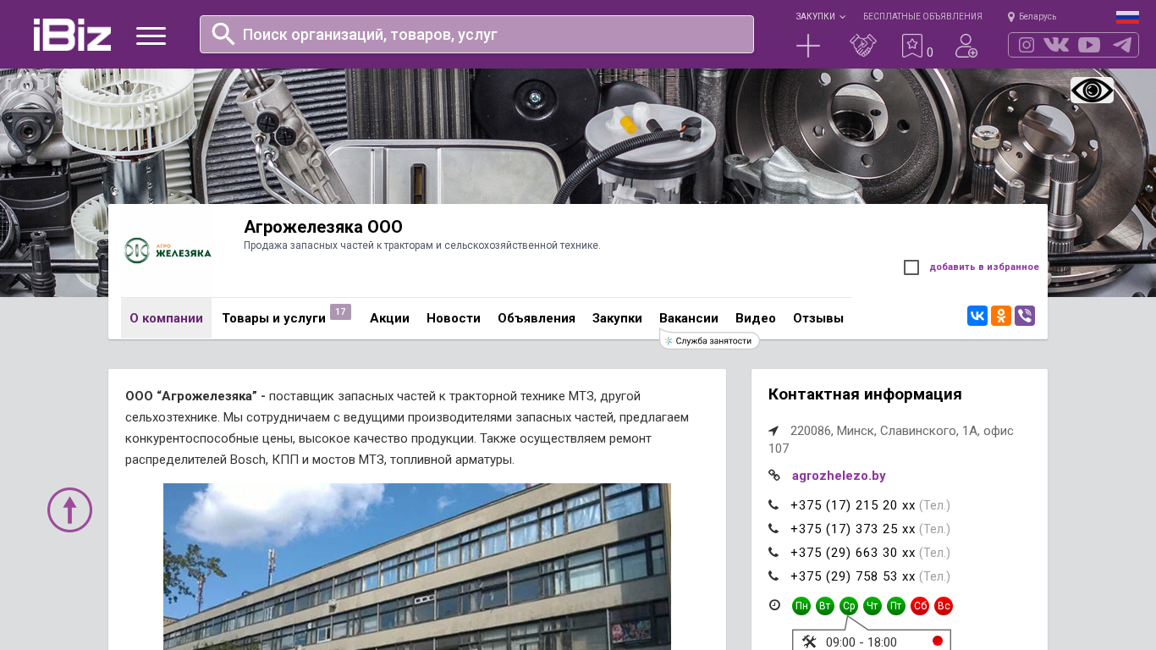
Task: Reveal phone +375 (17) 373 25 xx
Action: [853, 529]
